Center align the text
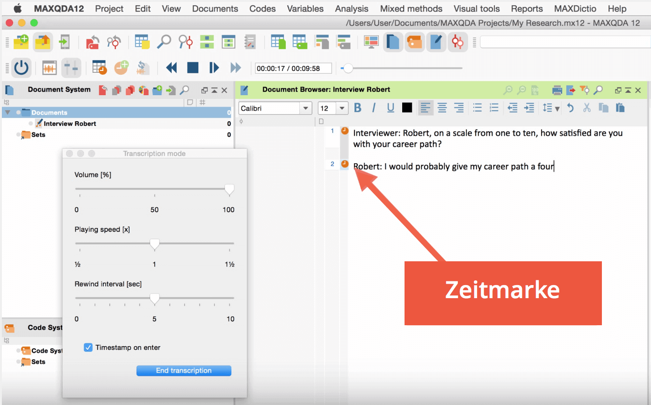651x405 pixels. pos(442,108)
